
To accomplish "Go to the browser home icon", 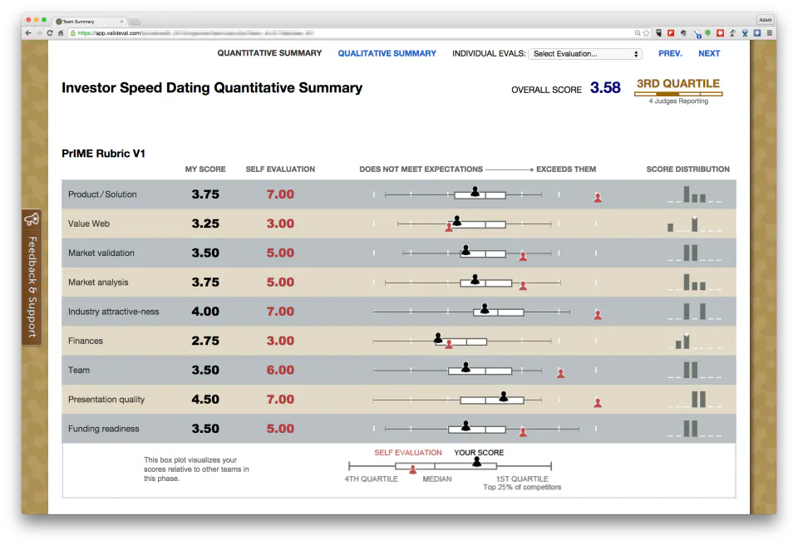I will (61, 33).
